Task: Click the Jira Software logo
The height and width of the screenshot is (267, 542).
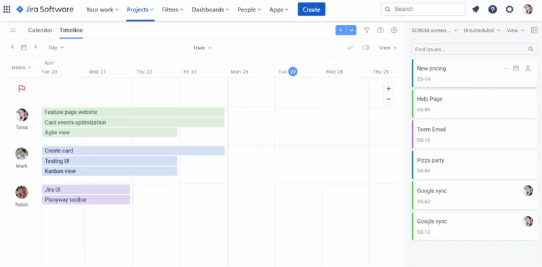Action: point(45,9)
